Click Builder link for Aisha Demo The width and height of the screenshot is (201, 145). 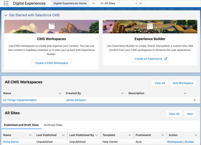click(x=189, y=142)
